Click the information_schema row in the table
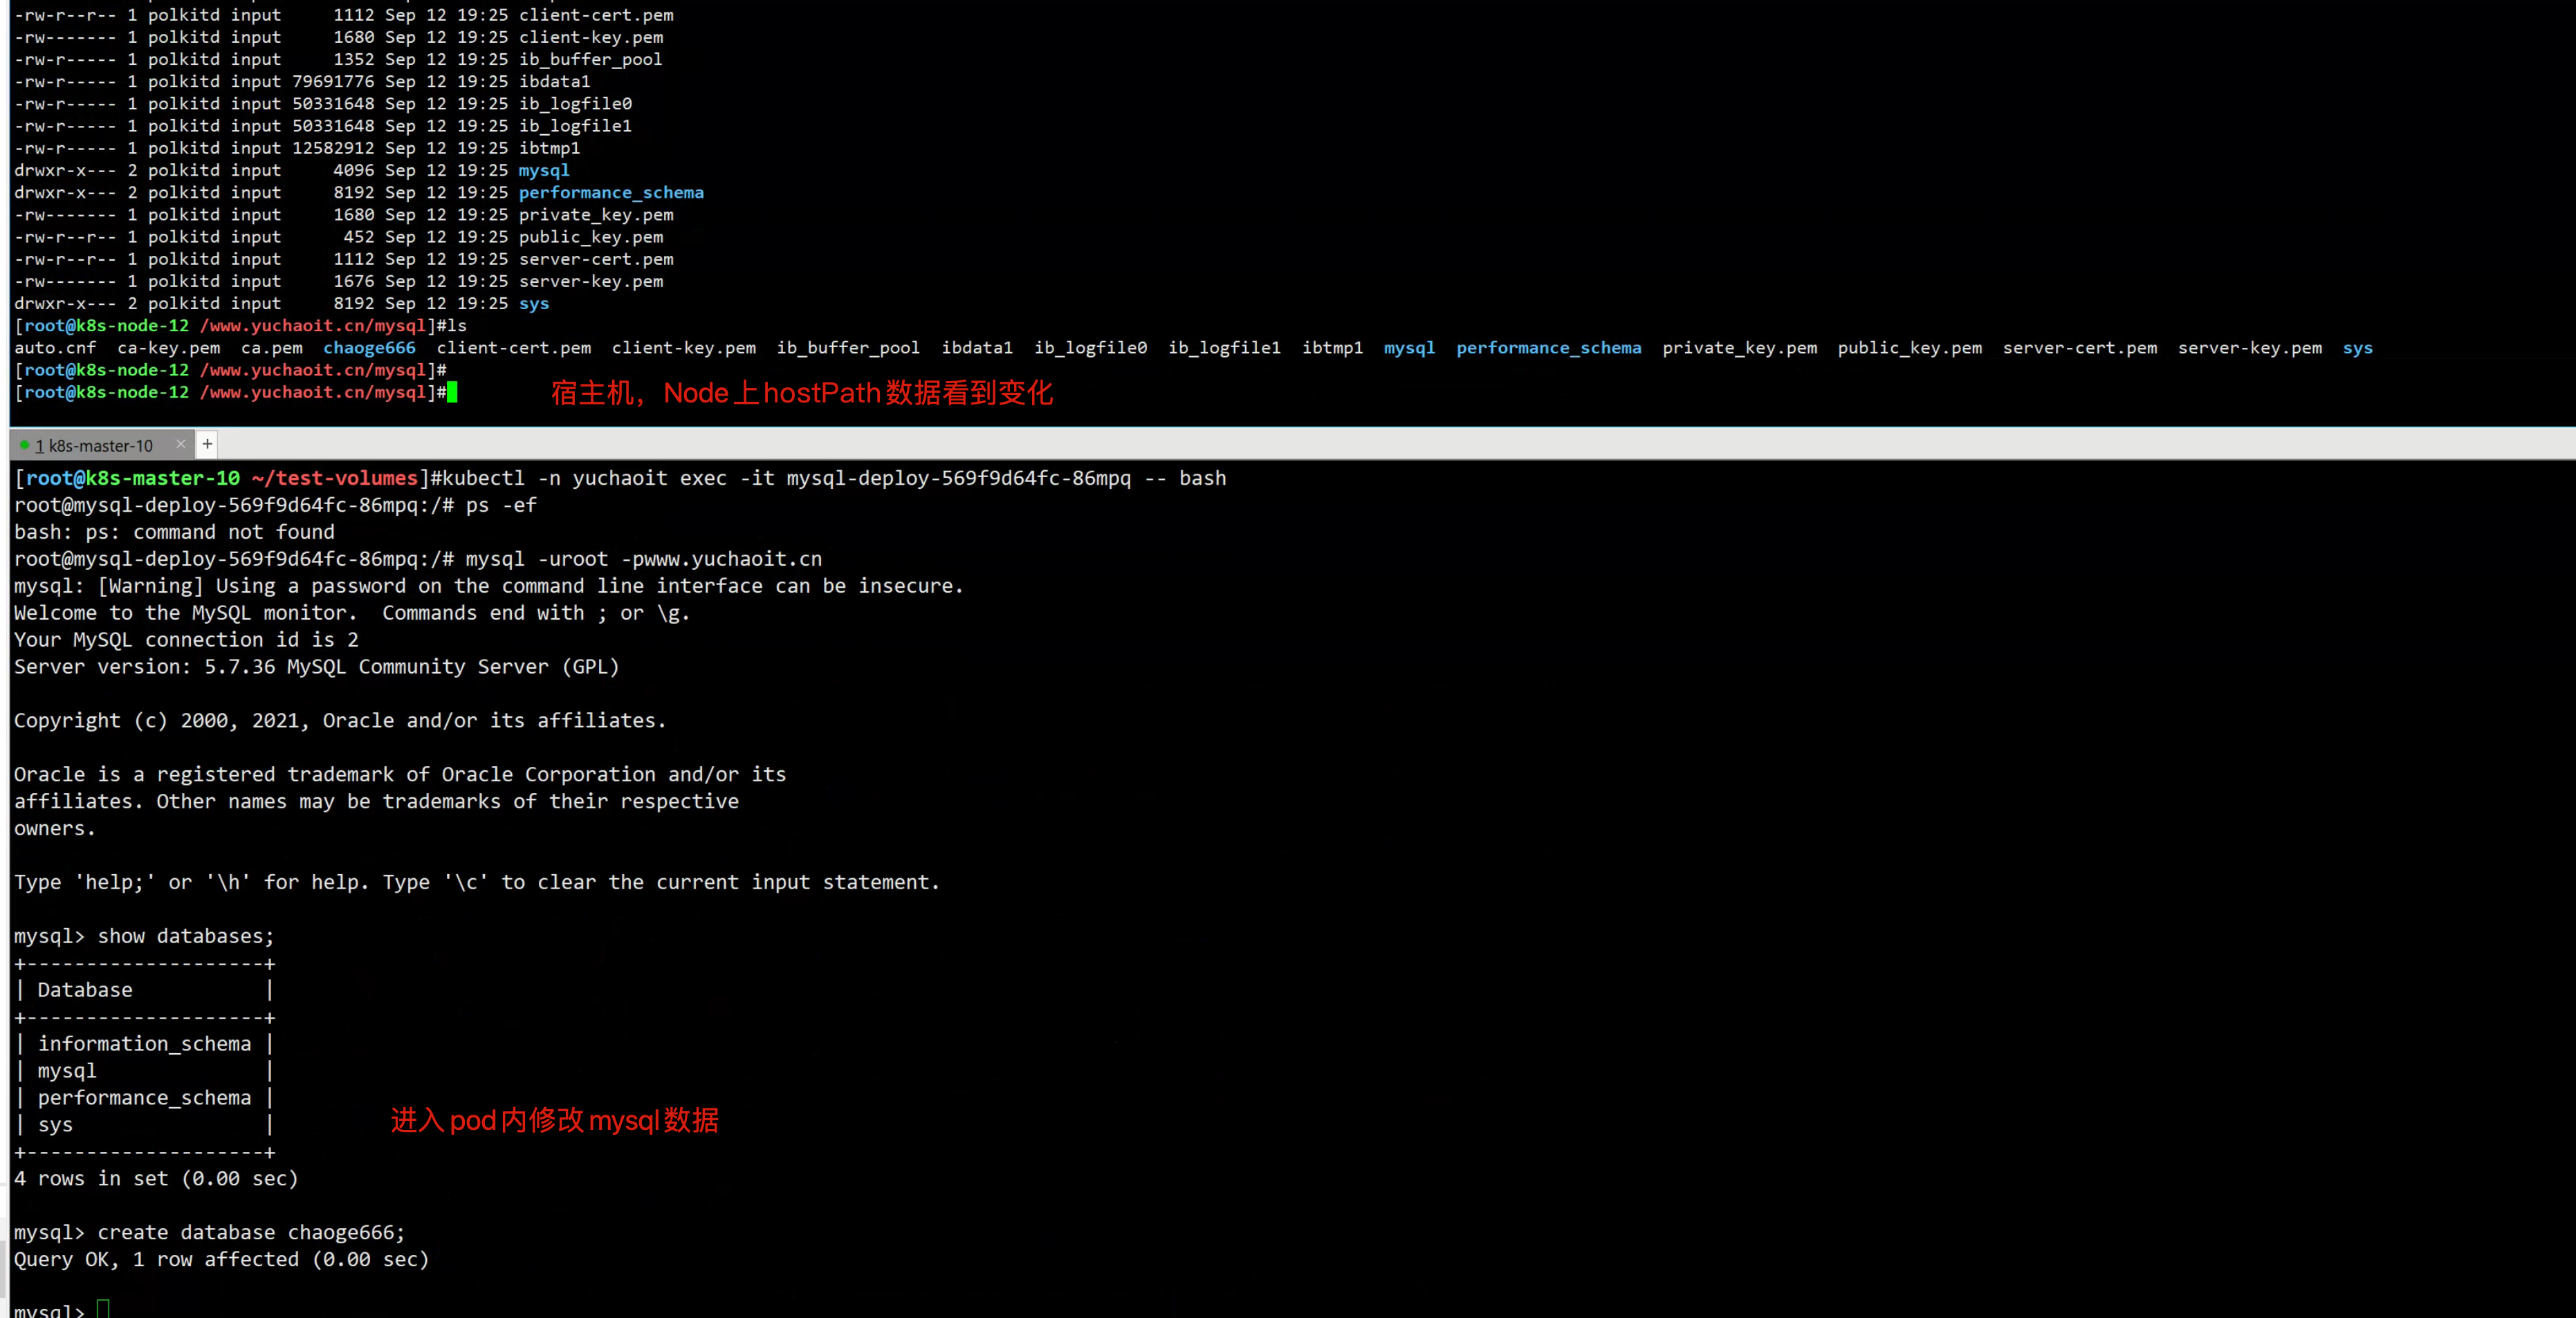This screenshot has height=1318, width=2576. click(145, 1043)
